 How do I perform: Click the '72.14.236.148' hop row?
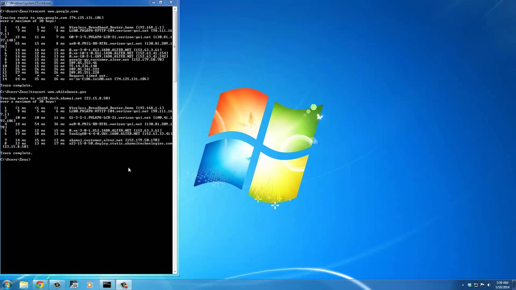(50, 66)
